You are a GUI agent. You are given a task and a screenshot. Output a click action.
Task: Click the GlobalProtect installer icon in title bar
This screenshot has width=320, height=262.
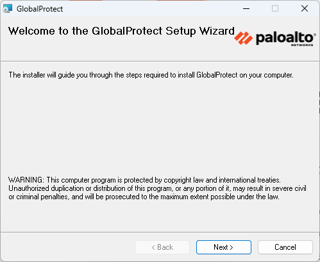pyautogui.click(x=8, y=8)
